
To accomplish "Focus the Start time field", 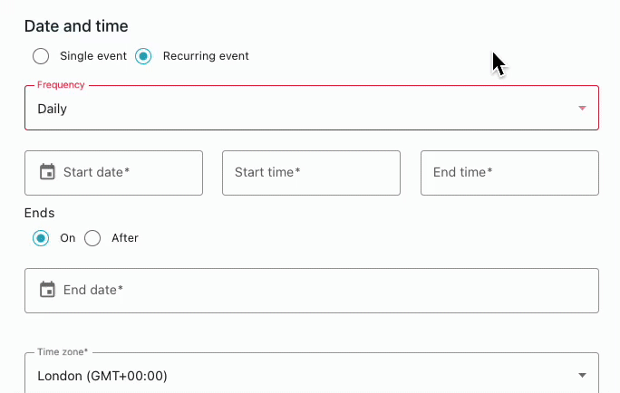I will (x=311, y=173).
